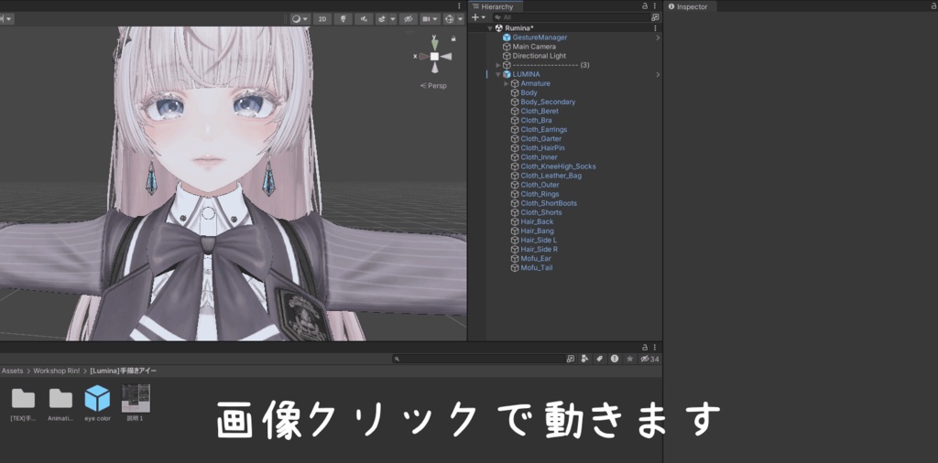The width and height of the screenshot is (938, 463).
Task: Toggle Scene effects (skybox/fx) icon
Action: [381, 19]
